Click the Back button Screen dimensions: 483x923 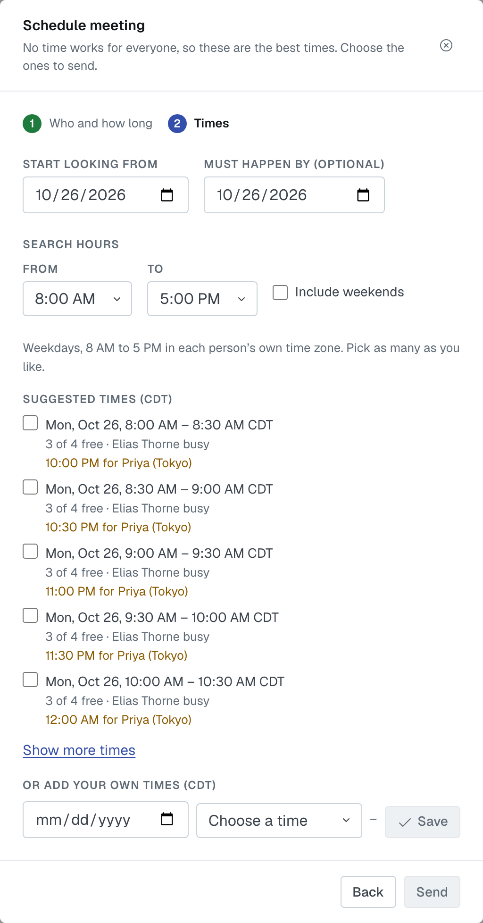pos(368,892)
